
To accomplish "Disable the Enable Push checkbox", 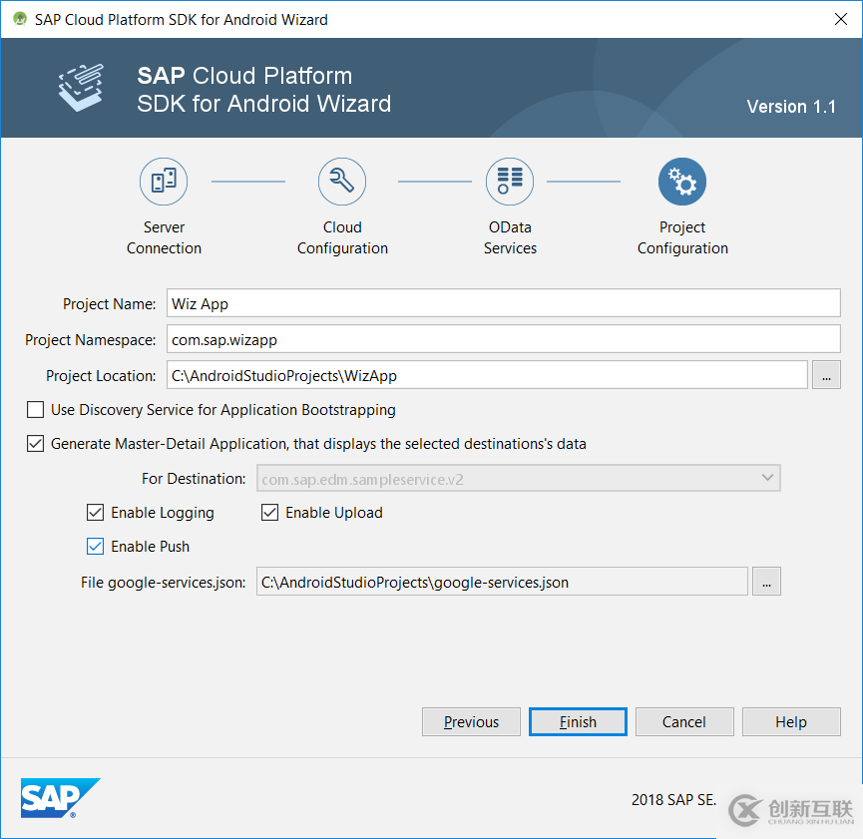I will pos(96,547).
